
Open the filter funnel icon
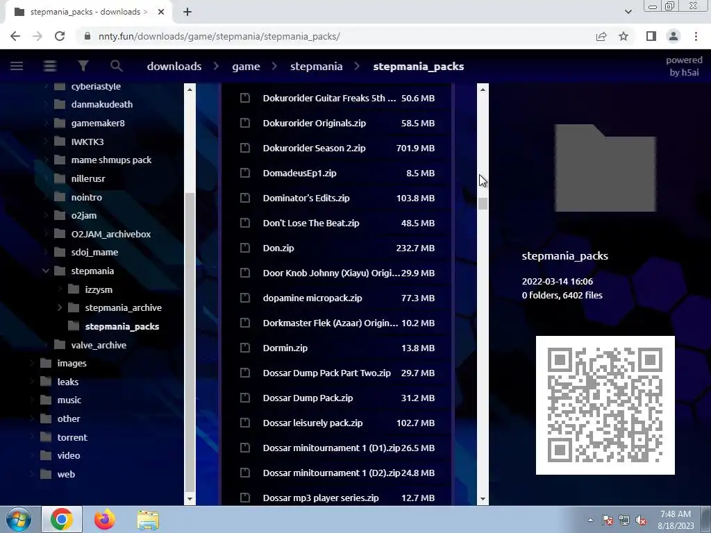pyautogui.click(x=83, y=66)
